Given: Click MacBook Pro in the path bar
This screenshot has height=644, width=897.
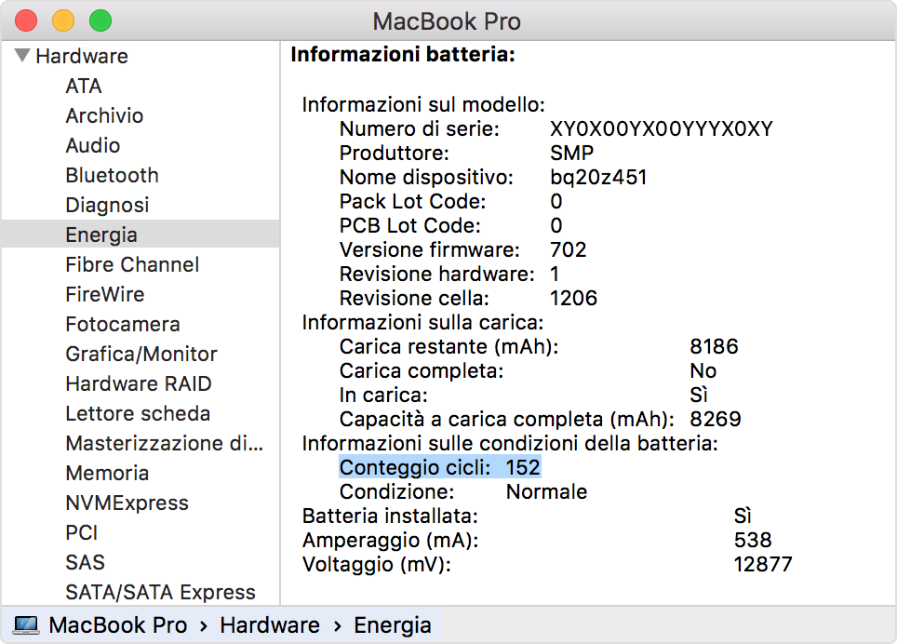Looking at the screenshot, I should (x=118, y=625).
